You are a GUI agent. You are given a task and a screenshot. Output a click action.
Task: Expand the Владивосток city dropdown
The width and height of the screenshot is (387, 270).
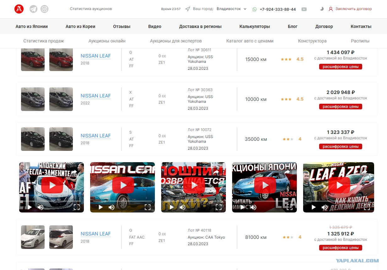(232, 9)
